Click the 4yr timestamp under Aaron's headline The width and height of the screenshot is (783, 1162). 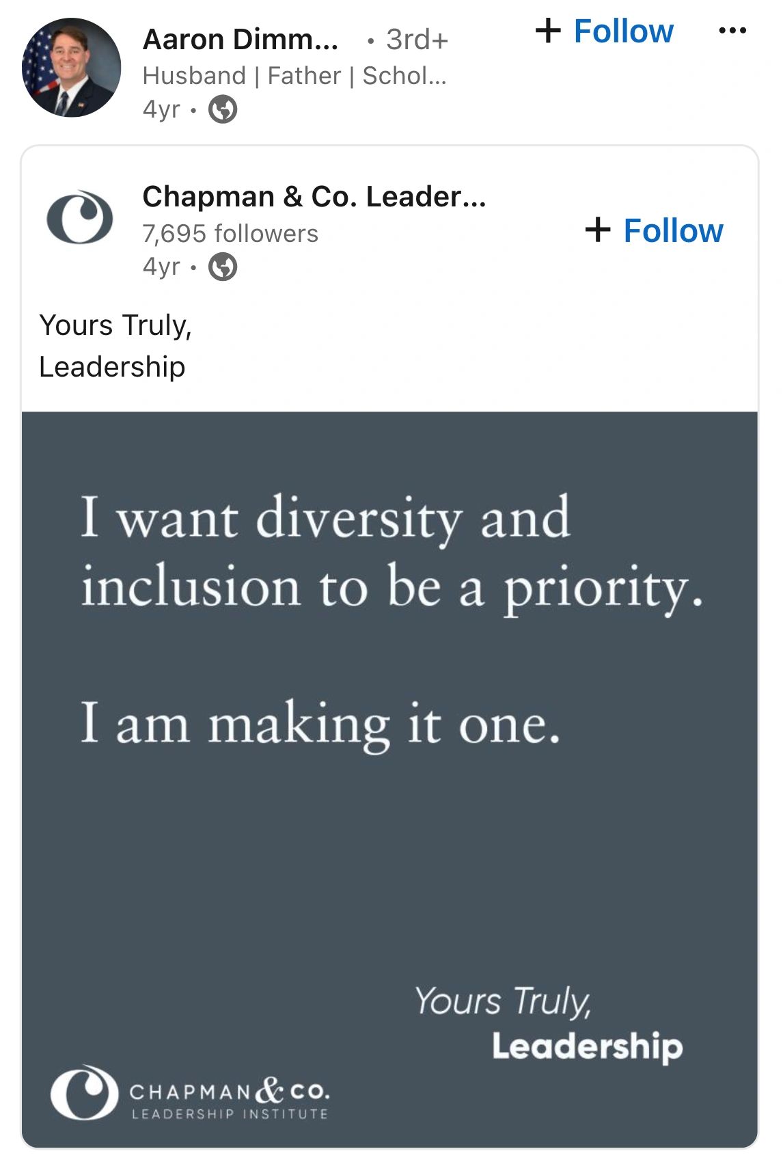pos(161,109)
